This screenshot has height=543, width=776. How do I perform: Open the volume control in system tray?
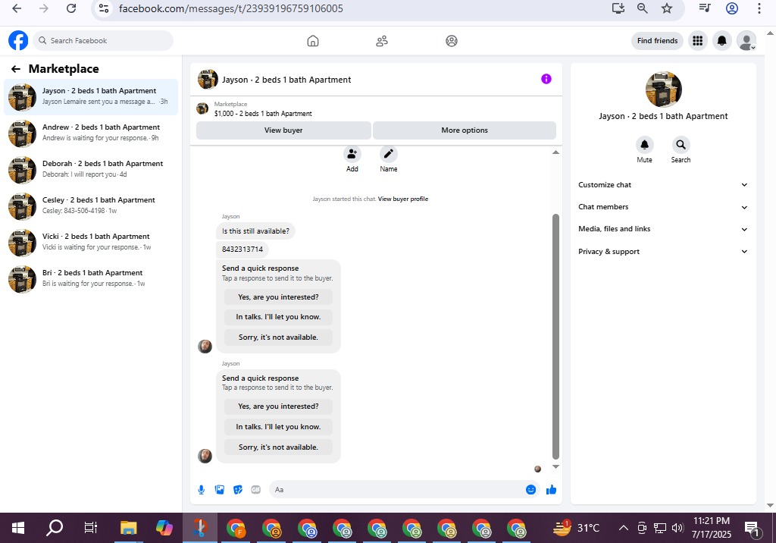click(677, 528)
